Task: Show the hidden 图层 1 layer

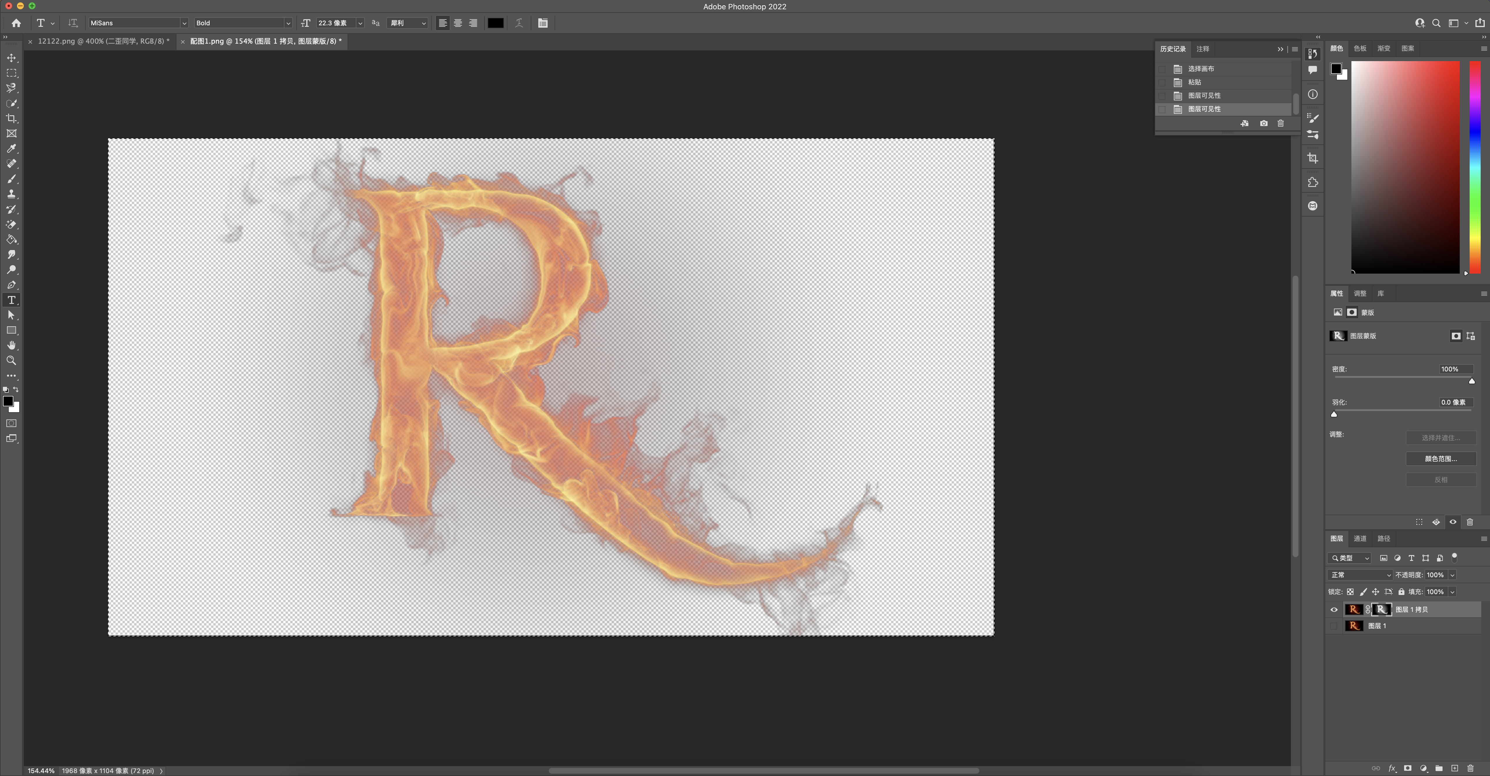Action: point(1334,626)
